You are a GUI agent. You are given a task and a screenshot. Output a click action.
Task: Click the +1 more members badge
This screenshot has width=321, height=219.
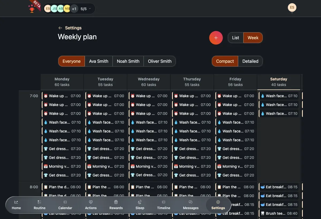(74, 9)
